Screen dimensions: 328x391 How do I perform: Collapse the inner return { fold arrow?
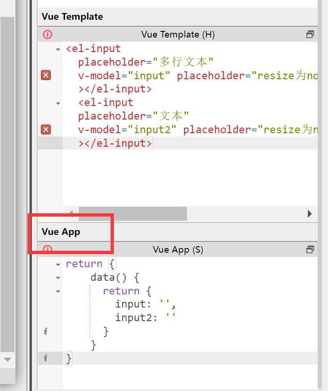tap(58, 292)
